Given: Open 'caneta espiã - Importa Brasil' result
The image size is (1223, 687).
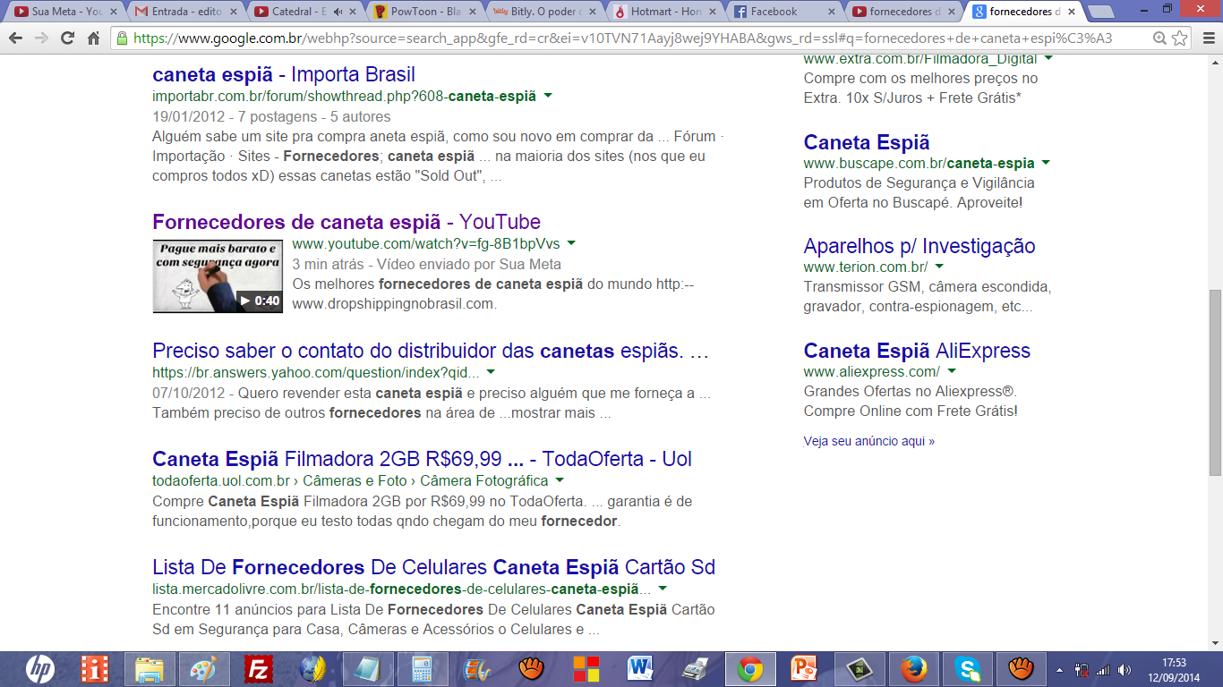Looking at the screenshot, I should click(x=284, y=74).
